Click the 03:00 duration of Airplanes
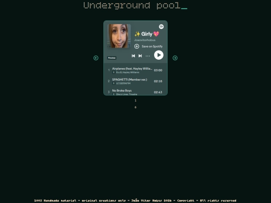 pyautogui.click(x=158, y=70)
